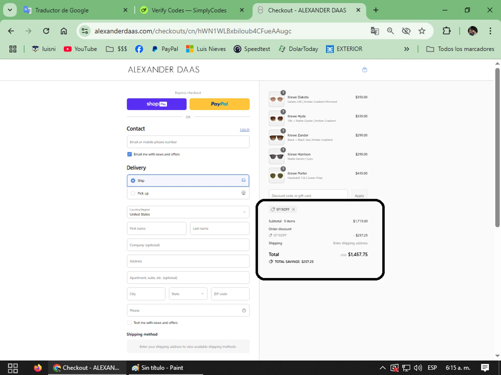Click Checkout Chrome taskbar item

(x=87, y=368)
